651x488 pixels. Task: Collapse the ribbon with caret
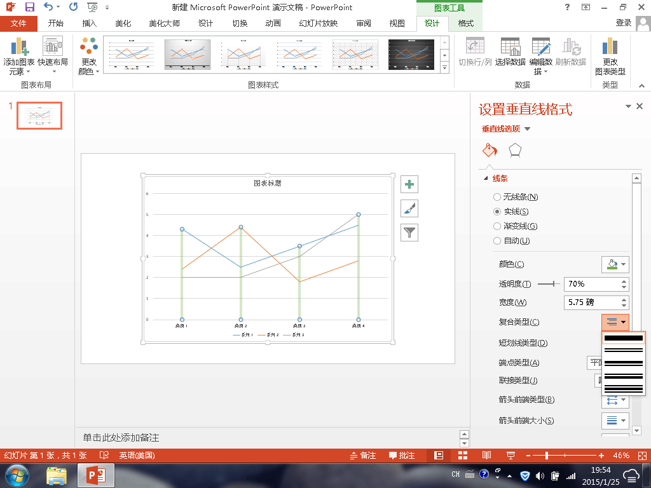pos(642,86)
